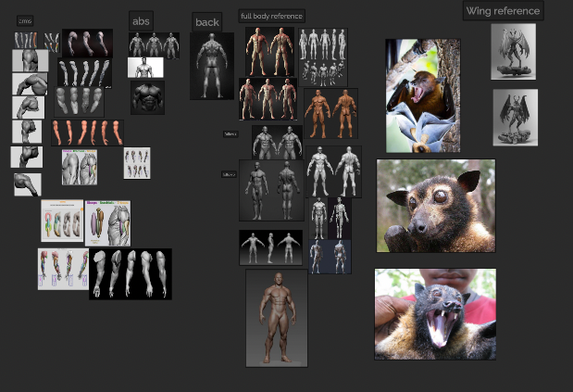Select the 'back' text label
The height and width of the screenshot is (392, 573).
[x=206, y=22]
